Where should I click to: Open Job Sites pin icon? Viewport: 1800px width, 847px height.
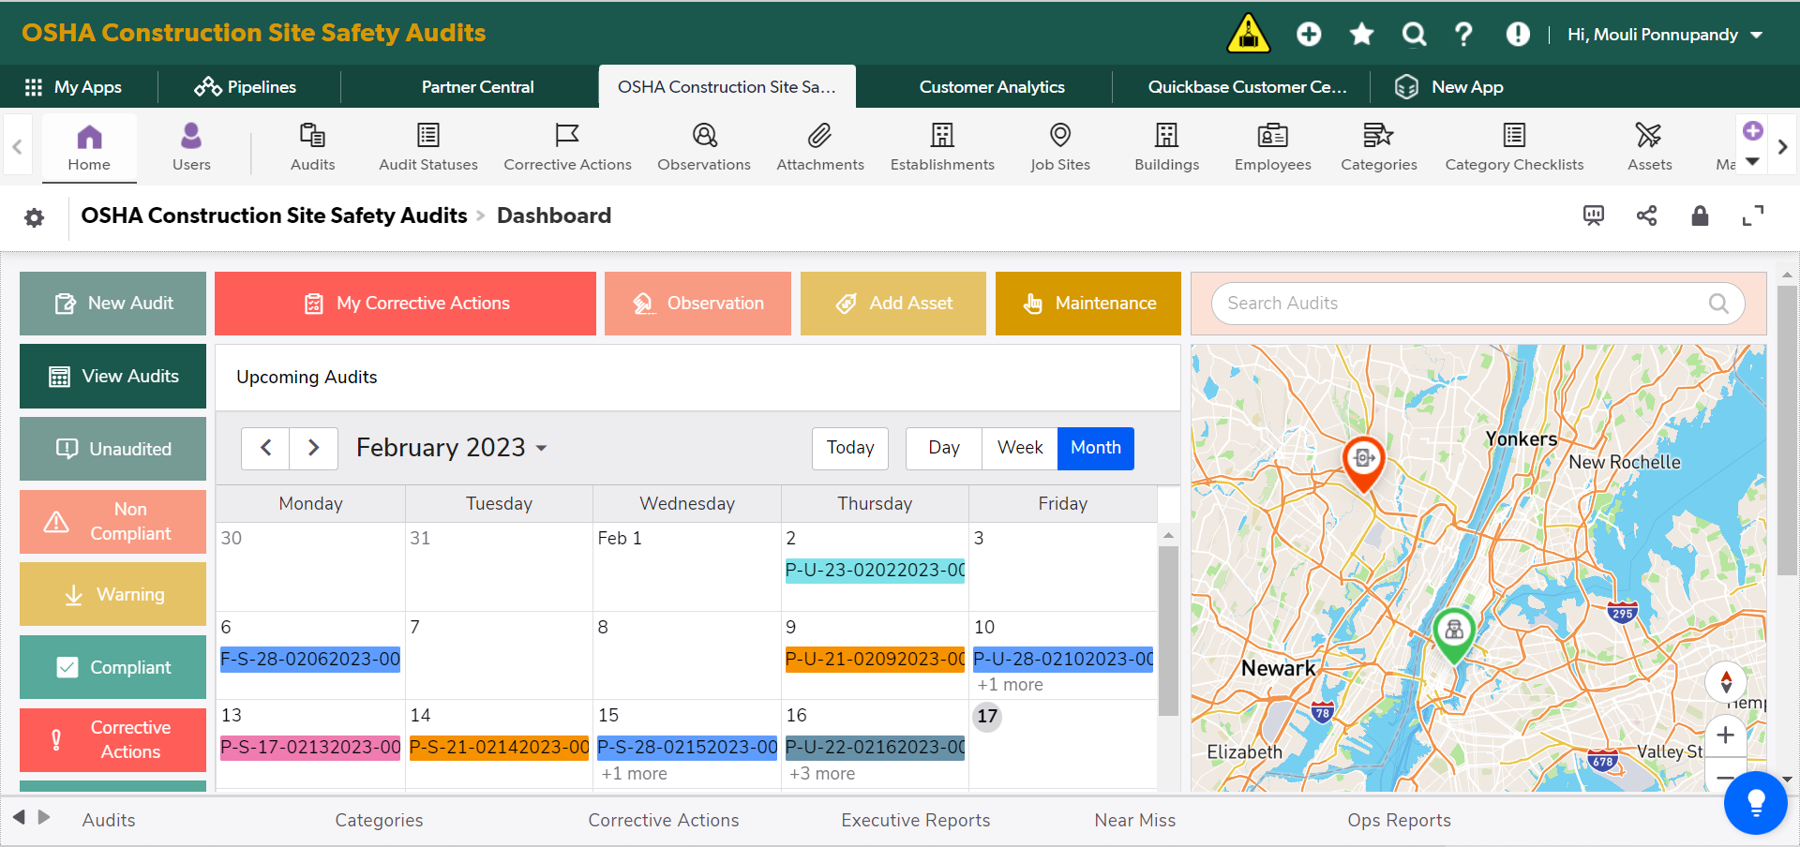pos(1060,147)
